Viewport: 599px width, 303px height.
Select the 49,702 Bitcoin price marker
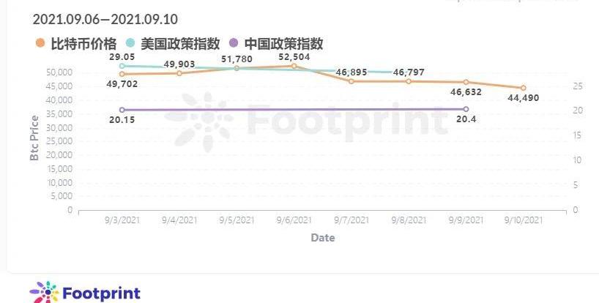click(122, 74)
